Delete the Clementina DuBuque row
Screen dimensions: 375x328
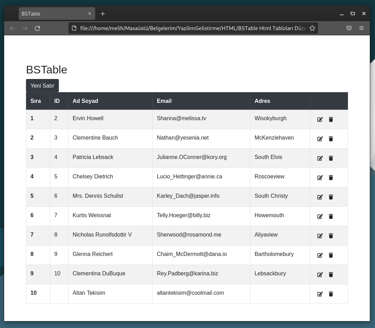(x=331, y=274)
